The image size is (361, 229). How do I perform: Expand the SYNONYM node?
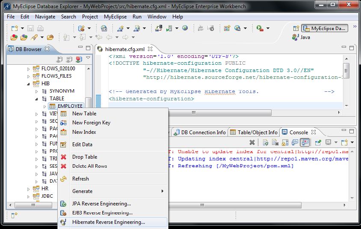[x=36, y=91]
